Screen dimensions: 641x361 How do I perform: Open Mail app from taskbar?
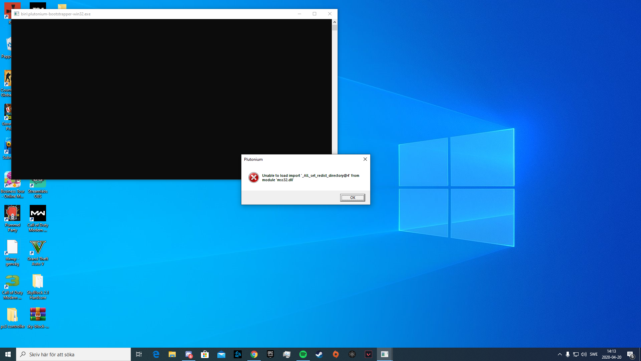pos(221,354)
